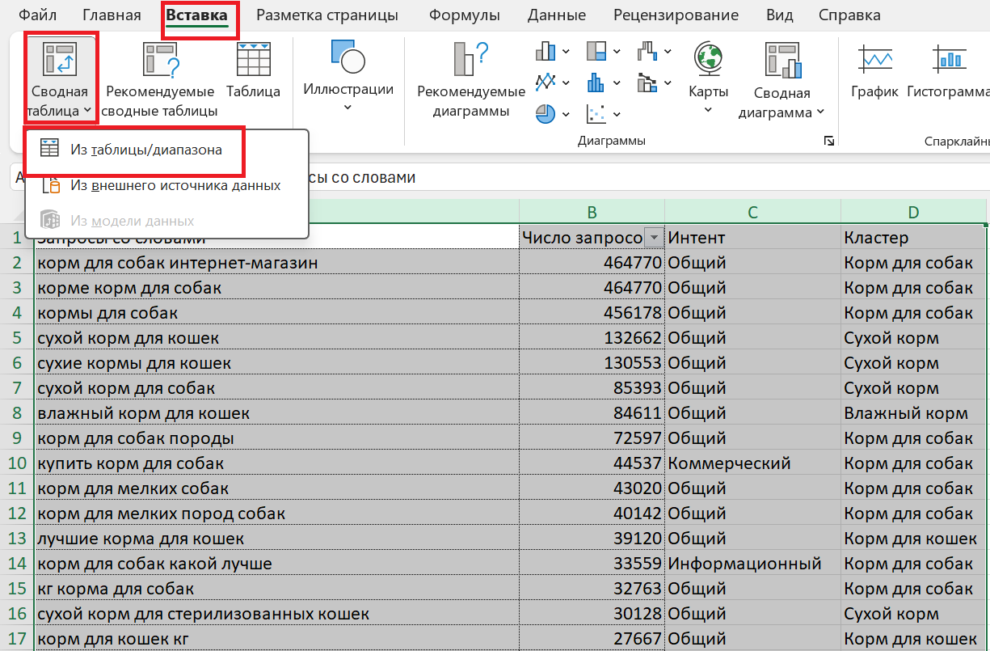
Task: Click the Коммерческий intent cell
Action: pyautogui.click(x=752, y=463)
